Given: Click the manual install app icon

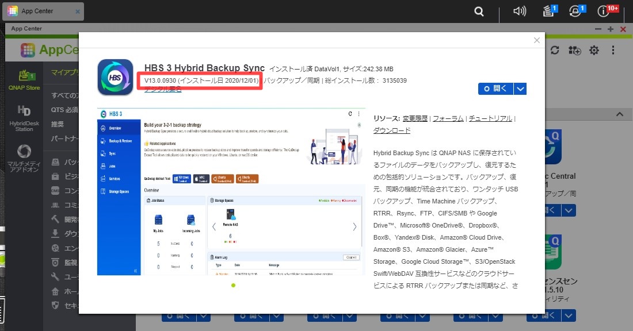Looking at the screenshot, I should (x=574, y=51).
